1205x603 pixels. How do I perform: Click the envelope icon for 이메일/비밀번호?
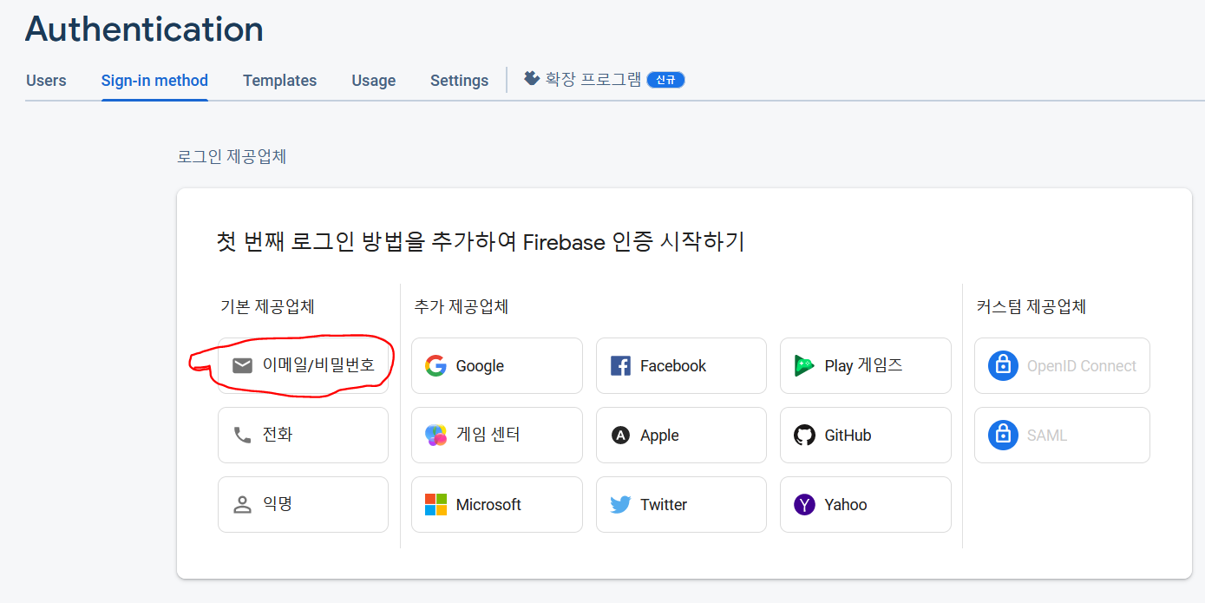coord(242,365)
